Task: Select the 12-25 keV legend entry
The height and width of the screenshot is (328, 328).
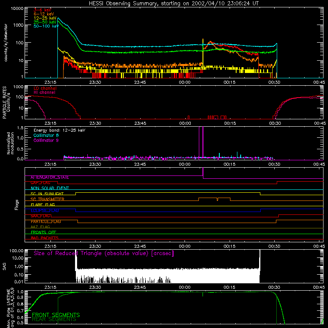Action: point(45,18)
